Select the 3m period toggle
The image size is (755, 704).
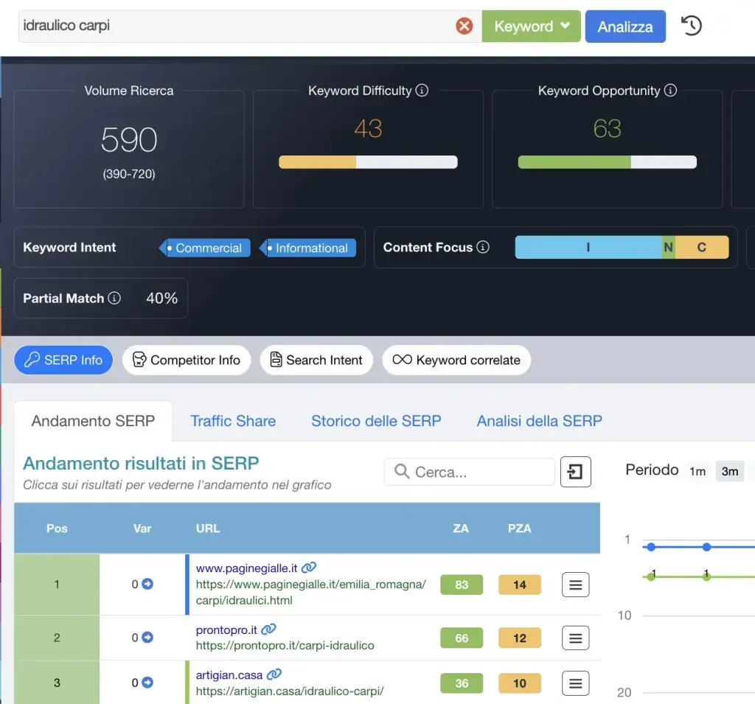[x=730, y=471]
